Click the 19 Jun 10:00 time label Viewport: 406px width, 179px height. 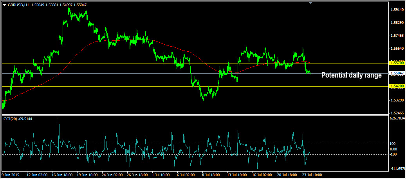pyautogui.click(x=87, y=175)
